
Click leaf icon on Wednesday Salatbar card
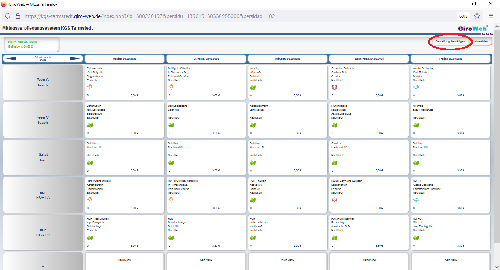point(253,162)
